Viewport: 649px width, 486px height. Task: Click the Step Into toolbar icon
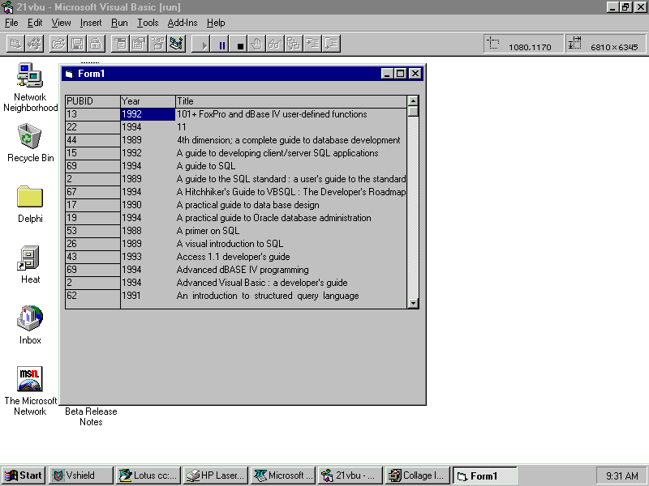click(x=312, y=44)
